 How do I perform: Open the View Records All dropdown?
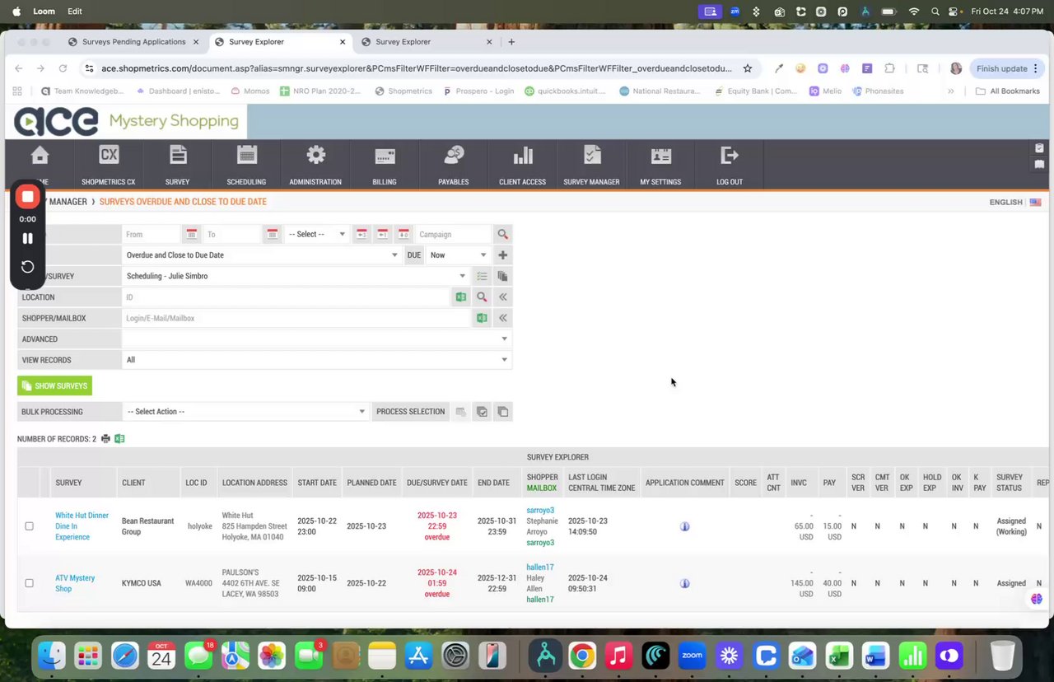(316, 360)
